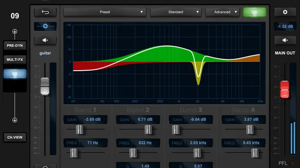The width and height of the screenshot is (300, 168).
Task: Click the Band 3 gain slider handle
Action: click(x=176, y=130)
